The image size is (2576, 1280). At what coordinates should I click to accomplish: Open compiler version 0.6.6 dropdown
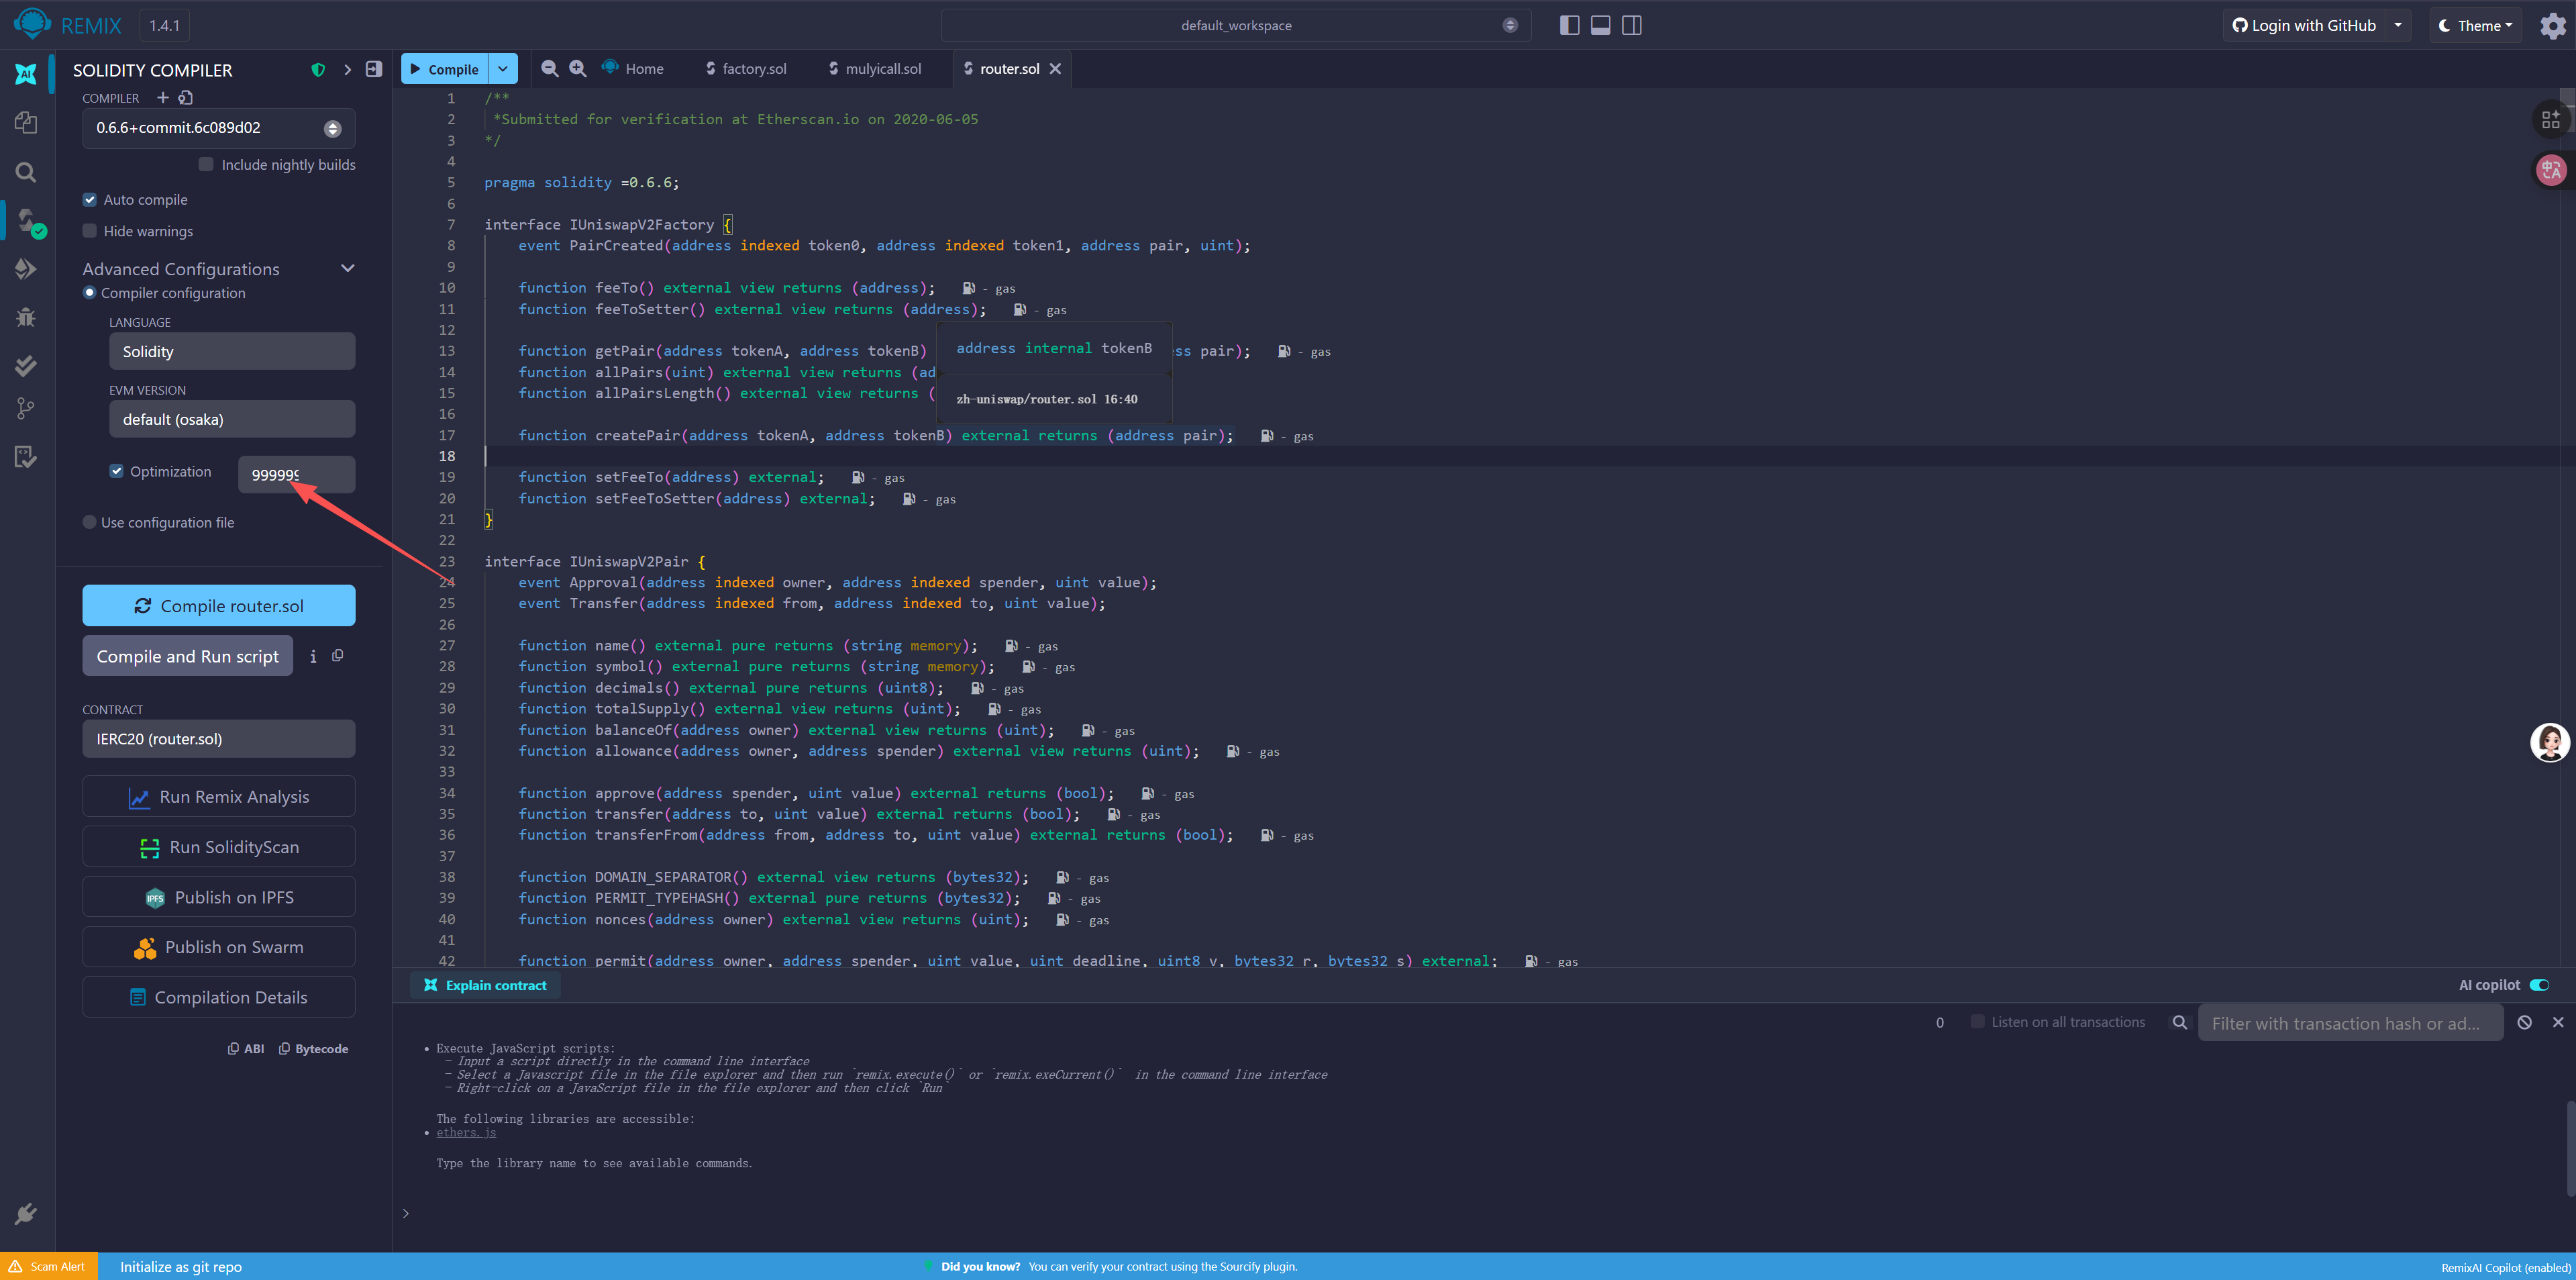(218, 128)
